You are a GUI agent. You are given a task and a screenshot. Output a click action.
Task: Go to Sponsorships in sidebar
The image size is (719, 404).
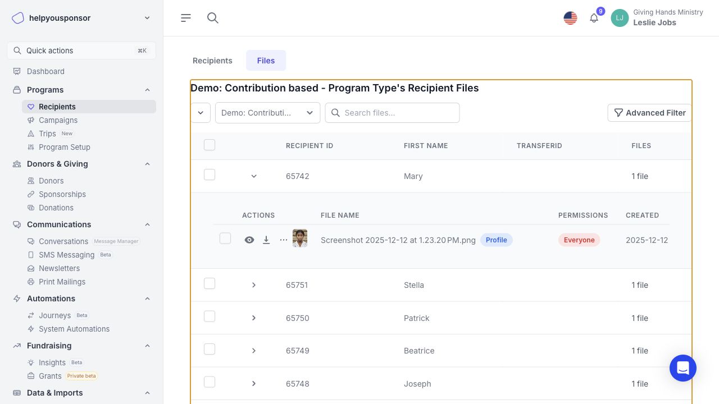click(62, 194)
